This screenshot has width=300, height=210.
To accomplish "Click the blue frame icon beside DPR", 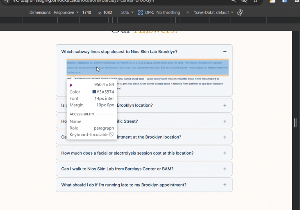I will 141,12.
